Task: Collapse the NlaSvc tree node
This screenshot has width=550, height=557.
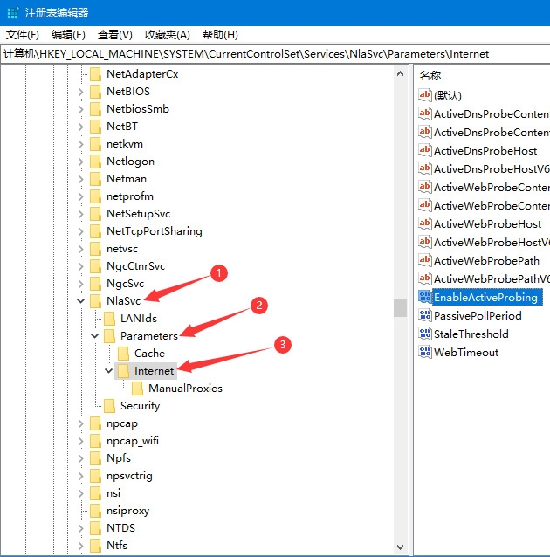Action: (81, 301)
